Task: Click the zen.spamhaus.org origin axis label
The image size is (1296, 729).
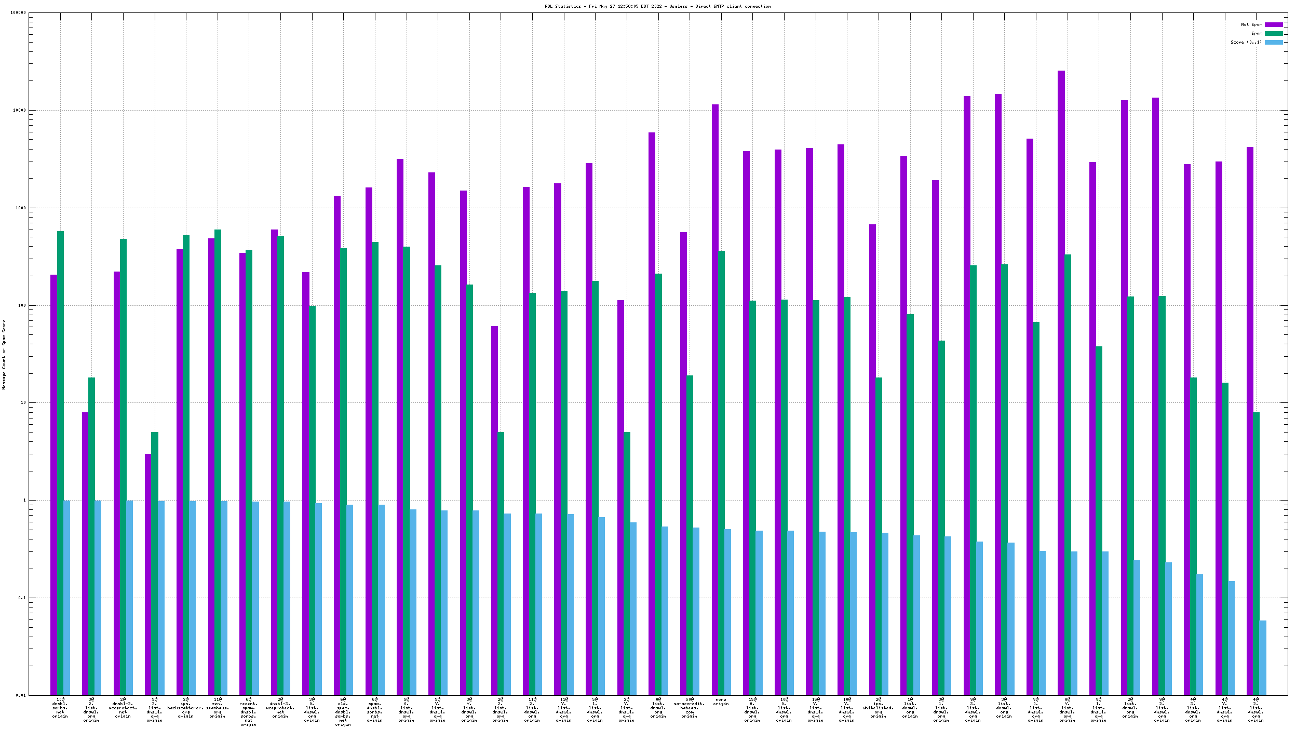Action: point(218,708)
